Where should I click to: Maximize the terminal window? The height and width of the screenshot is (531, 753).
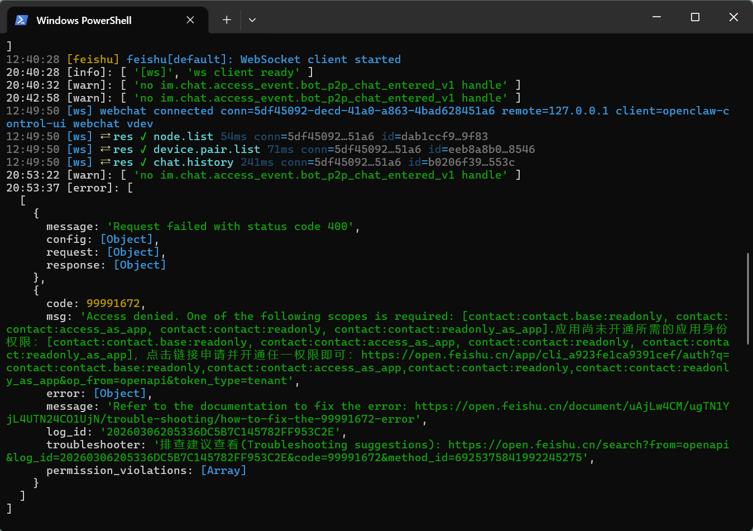[x=695, y=17]
